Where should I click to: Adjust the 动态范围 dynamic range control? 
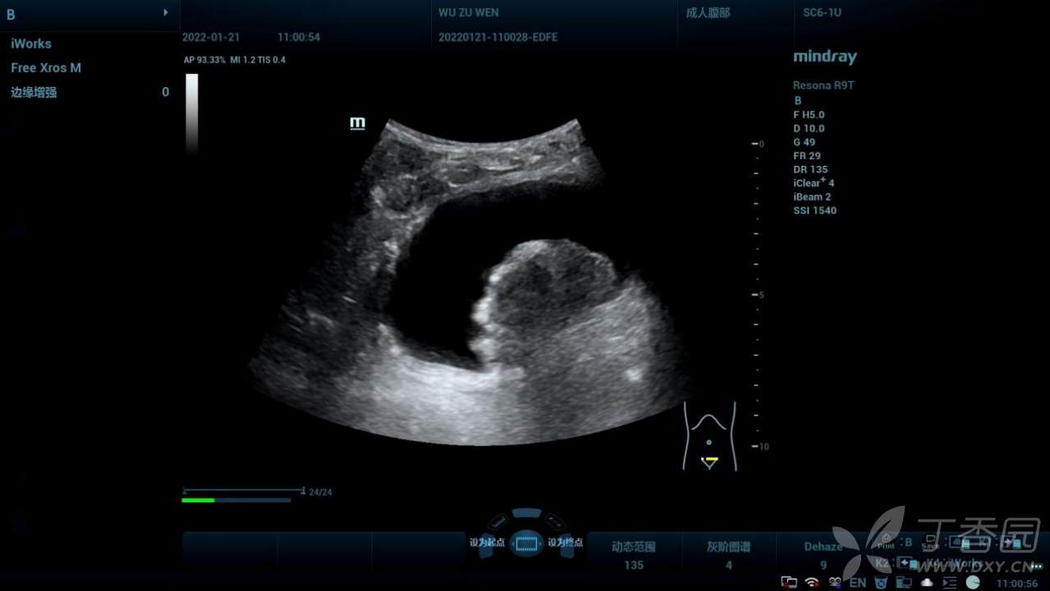click(634, 555)
